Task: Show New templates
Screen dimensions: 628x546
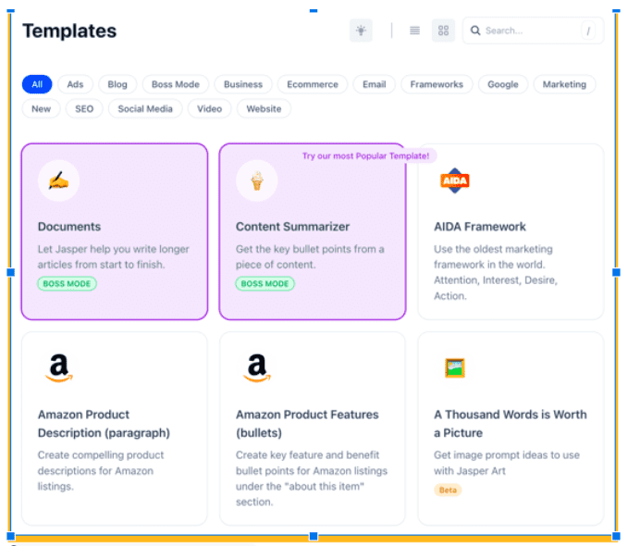Action: (x=42, y=108)
